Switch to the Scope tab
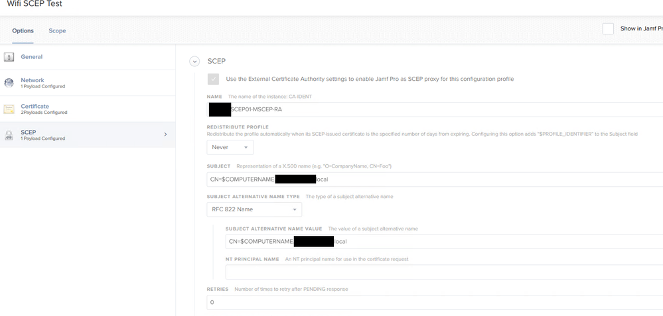Viewport: 663px width, 316px height. coord(57,30)
